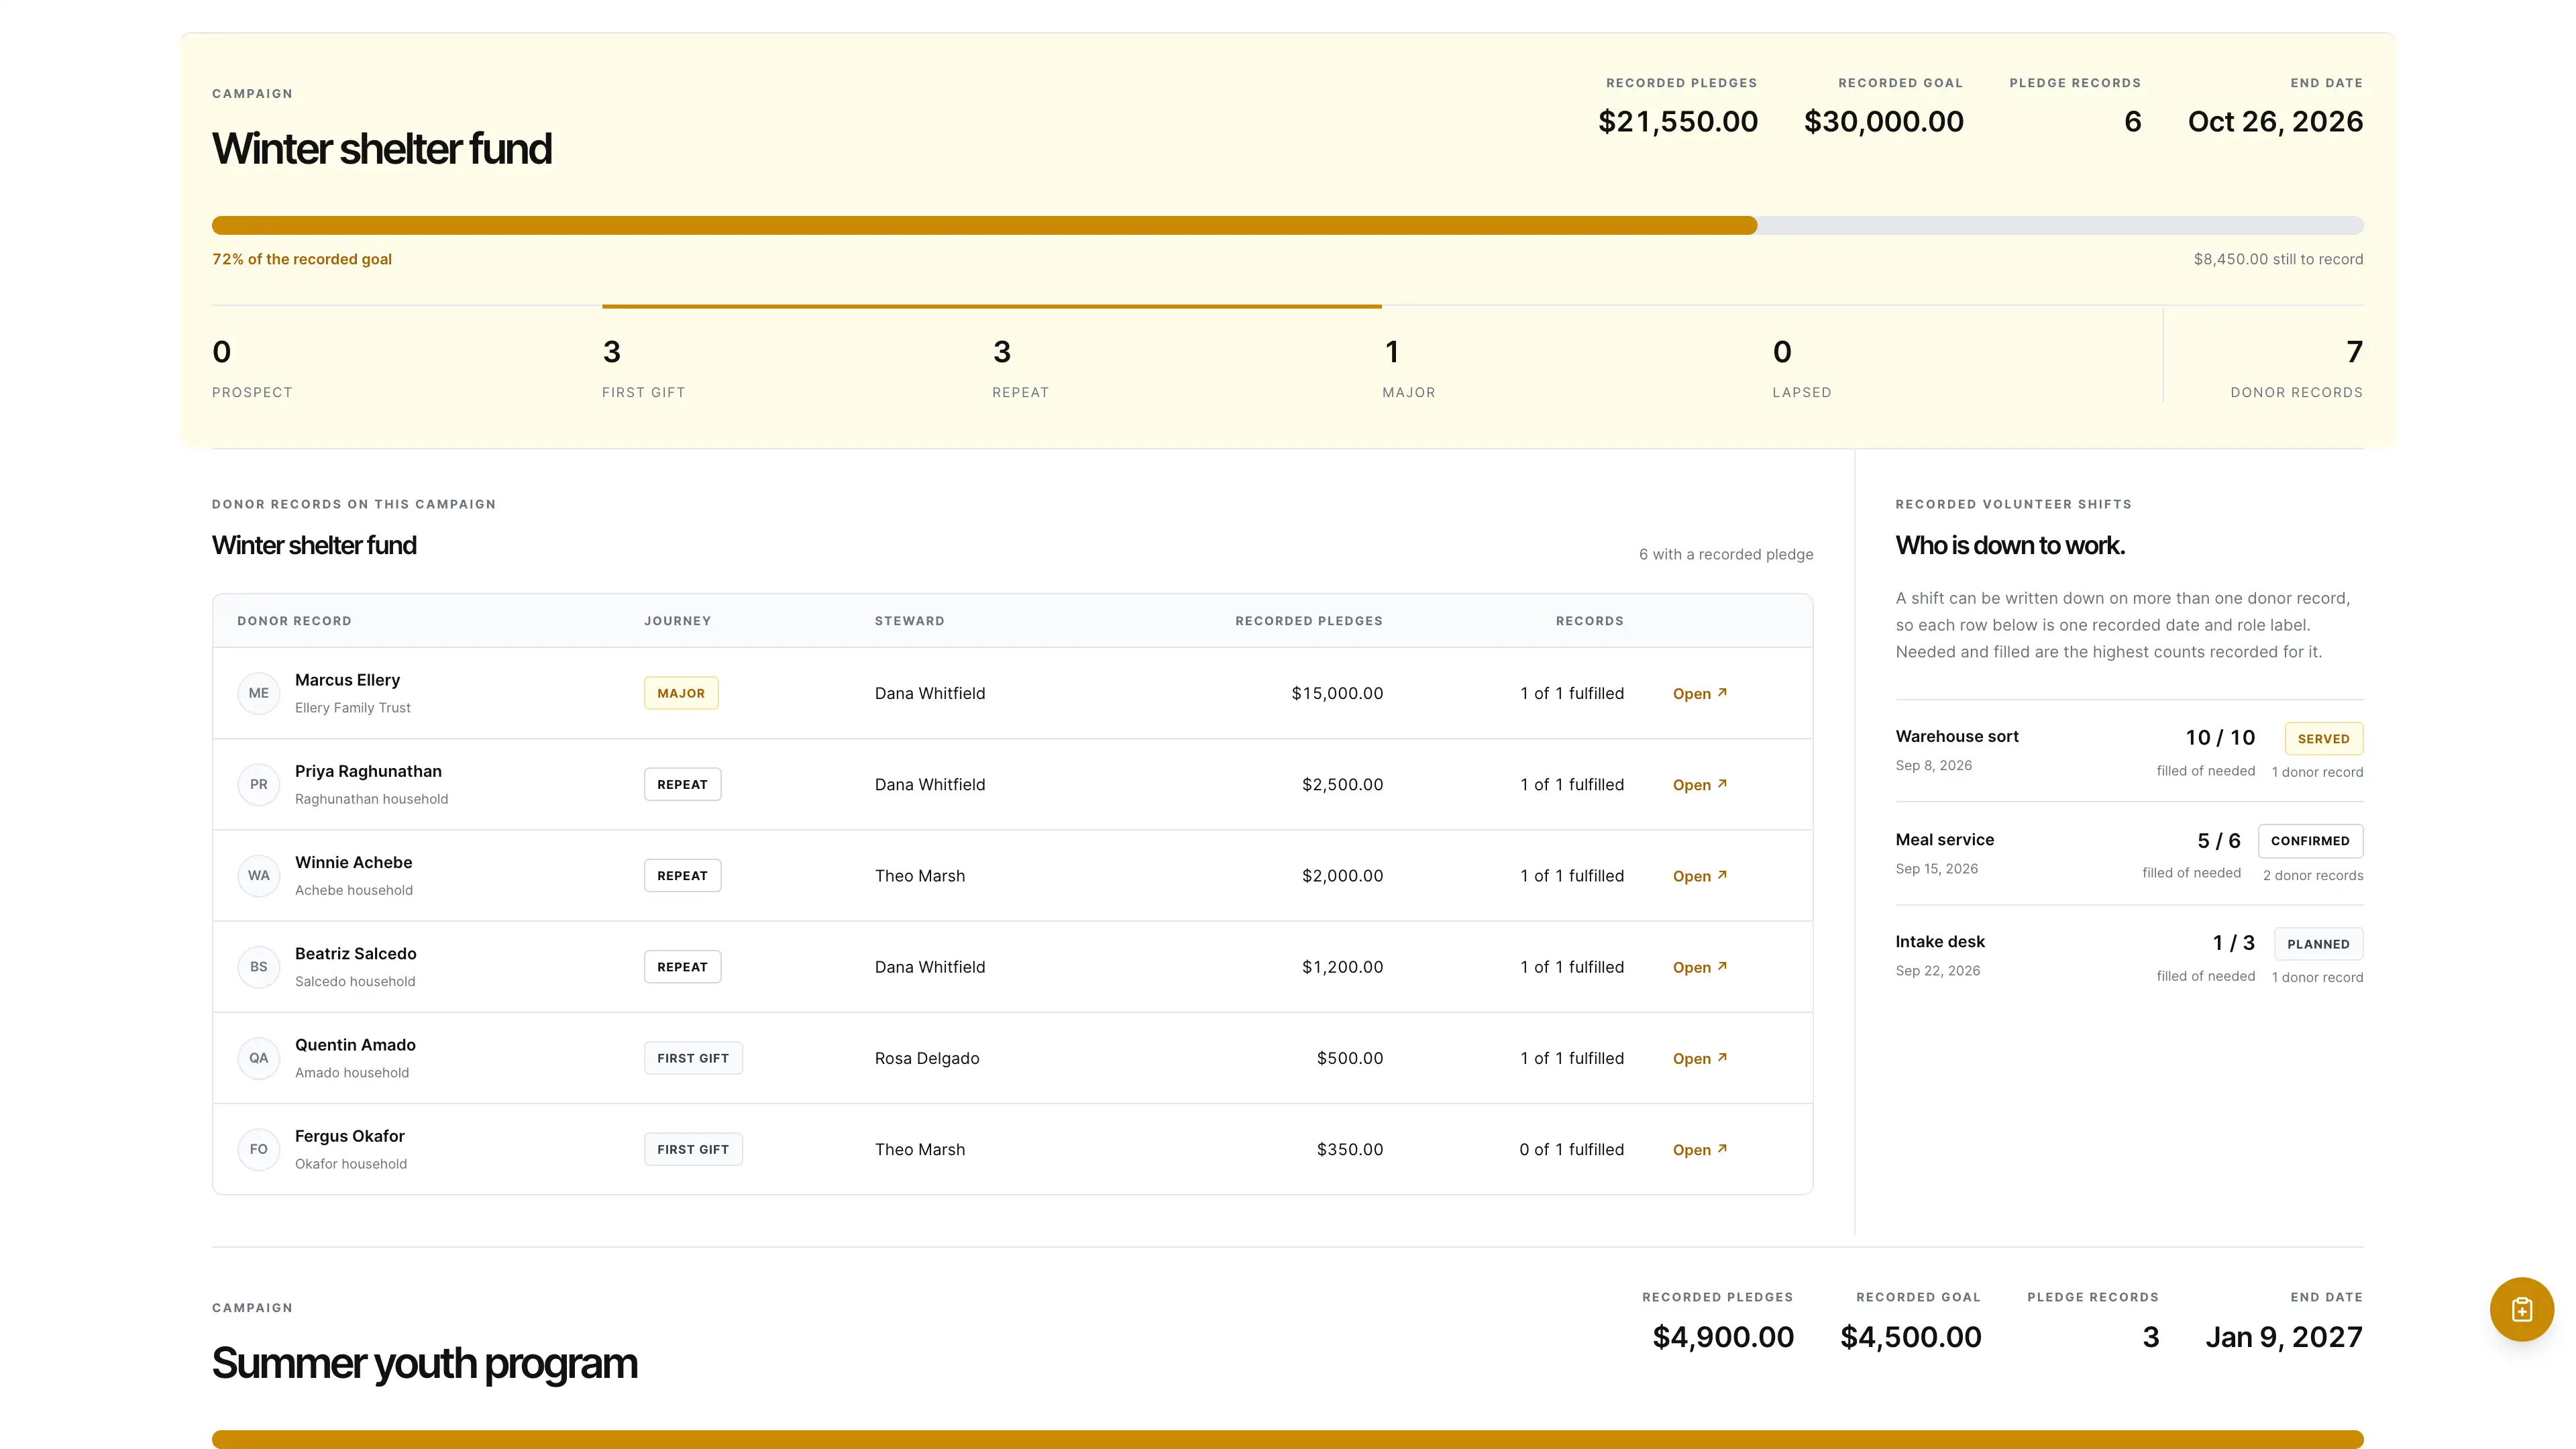
Task: Click the $2,500.00 pledge amount
Action: click(1342, 784)
